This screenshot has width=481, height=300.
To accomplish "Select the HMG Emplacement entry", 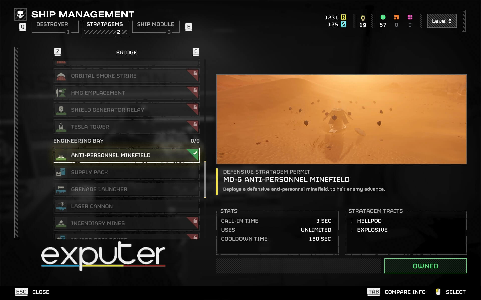I will click(127, 93).
